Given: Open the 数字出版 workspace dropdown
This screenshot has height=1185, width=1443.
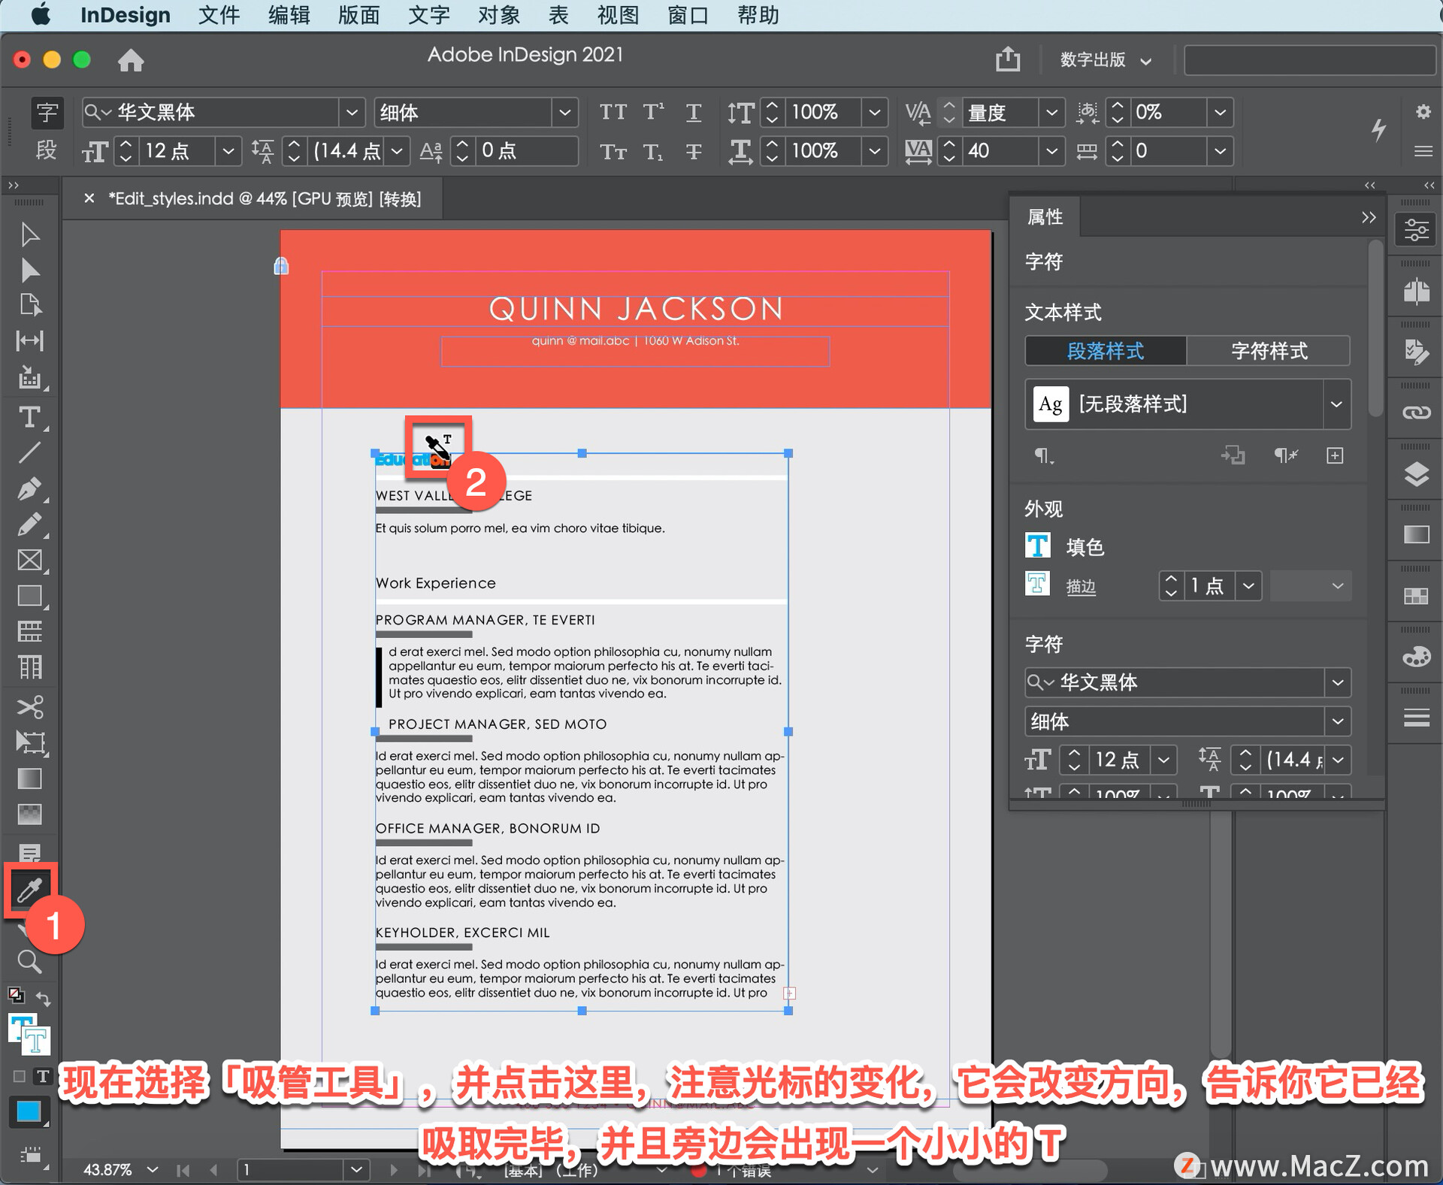Looking at the screenshot, I should [x=1105, y=60].
